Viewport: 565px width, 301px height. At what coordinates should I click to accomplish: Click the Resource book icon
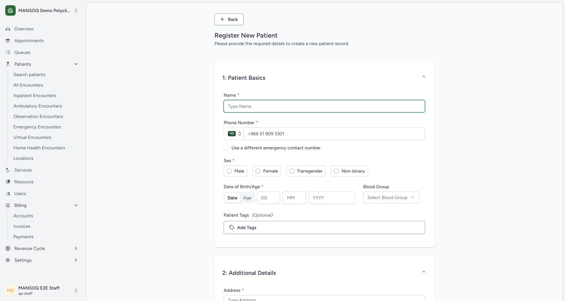pos(8,182)
